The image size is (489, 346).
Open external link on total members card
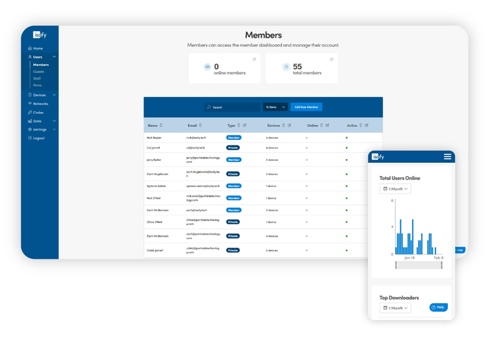pos(331,59)
